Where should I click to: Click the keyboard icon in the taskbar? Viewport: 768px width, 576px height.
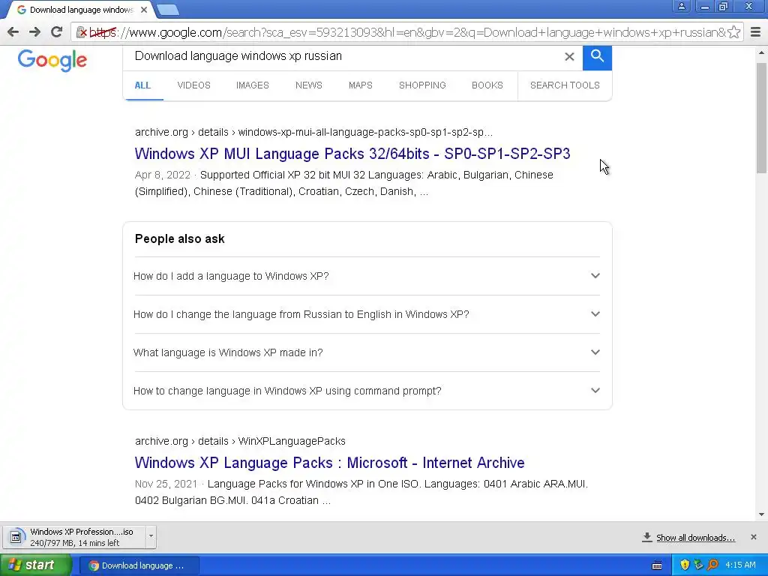657,565
